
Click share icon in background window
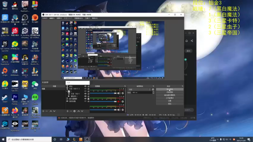coord(192,41)
